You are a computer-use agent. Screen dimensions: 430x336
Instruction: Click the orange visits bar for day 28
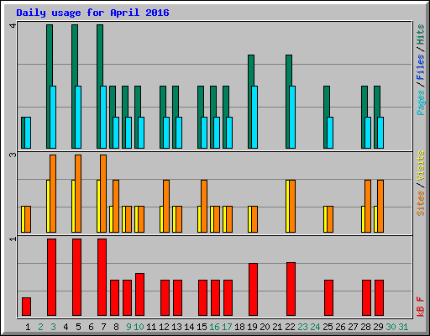click(x=368, y=206)
